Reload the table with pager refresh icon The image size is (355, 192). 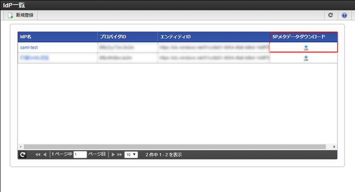click(x=22, y=155)
